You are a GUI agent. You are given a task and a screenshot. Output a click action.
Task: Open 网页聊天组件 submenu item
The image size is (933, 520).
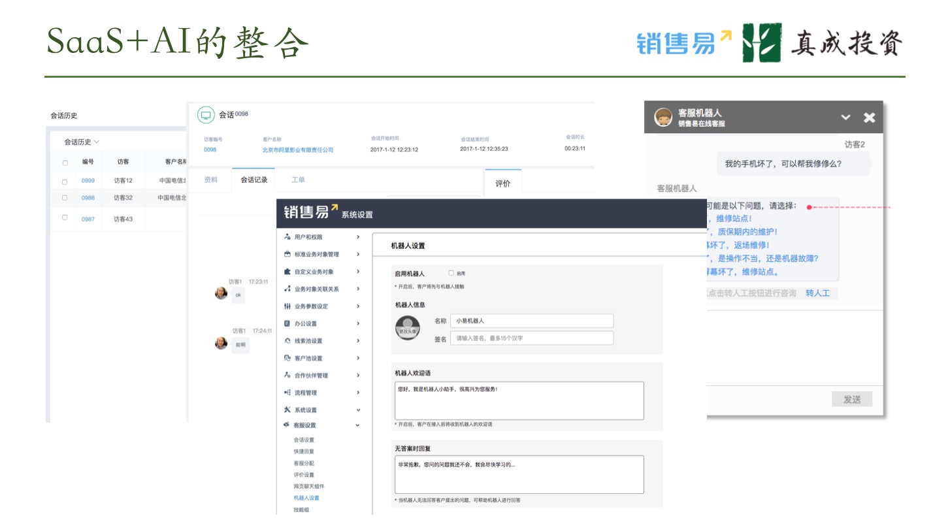(x=309, y=487)
